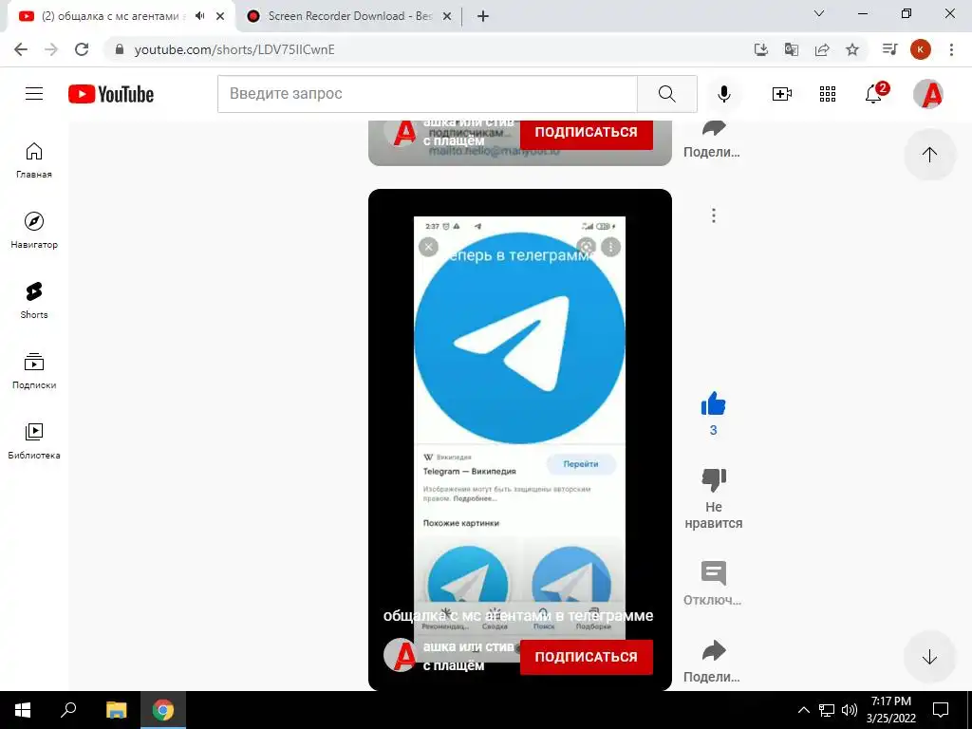Image resolution: width=972 pixels, height=729 pixels.
Task: Share the current short via lower Подели…
Action: [714, 650]
